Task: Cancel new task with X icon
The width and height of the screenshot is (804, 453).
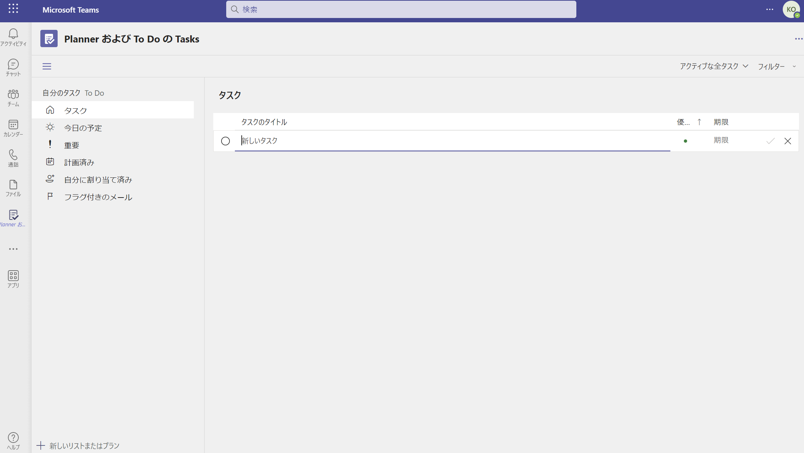Action: pyautogui.click(x=788, y=141)
